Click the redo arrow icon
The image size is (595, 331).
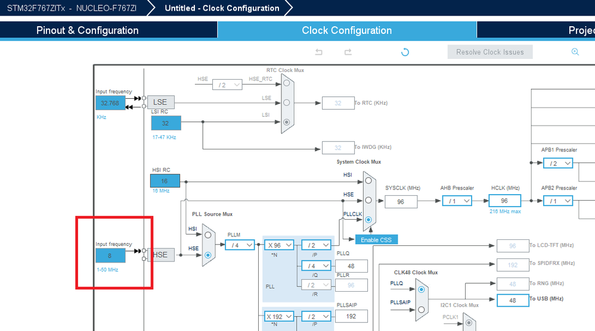[348, 52]
